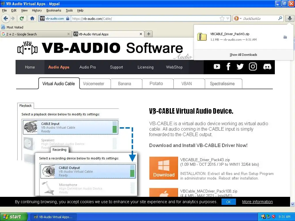Click VB-Audio Virtual Apps taskbar button
The image size is (295, 221).
[x=53, y=217]
